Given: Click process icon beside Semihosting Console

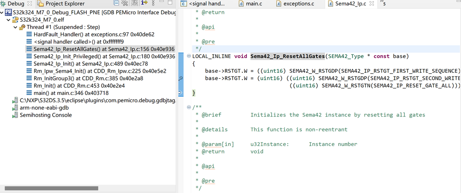Looking at the screenshot, I should point(15,115).
